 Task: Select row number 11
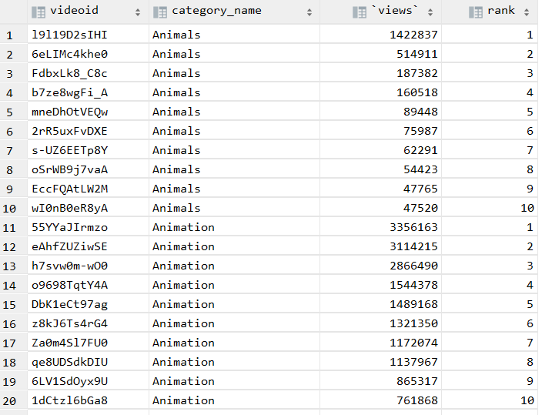[9, 228]
